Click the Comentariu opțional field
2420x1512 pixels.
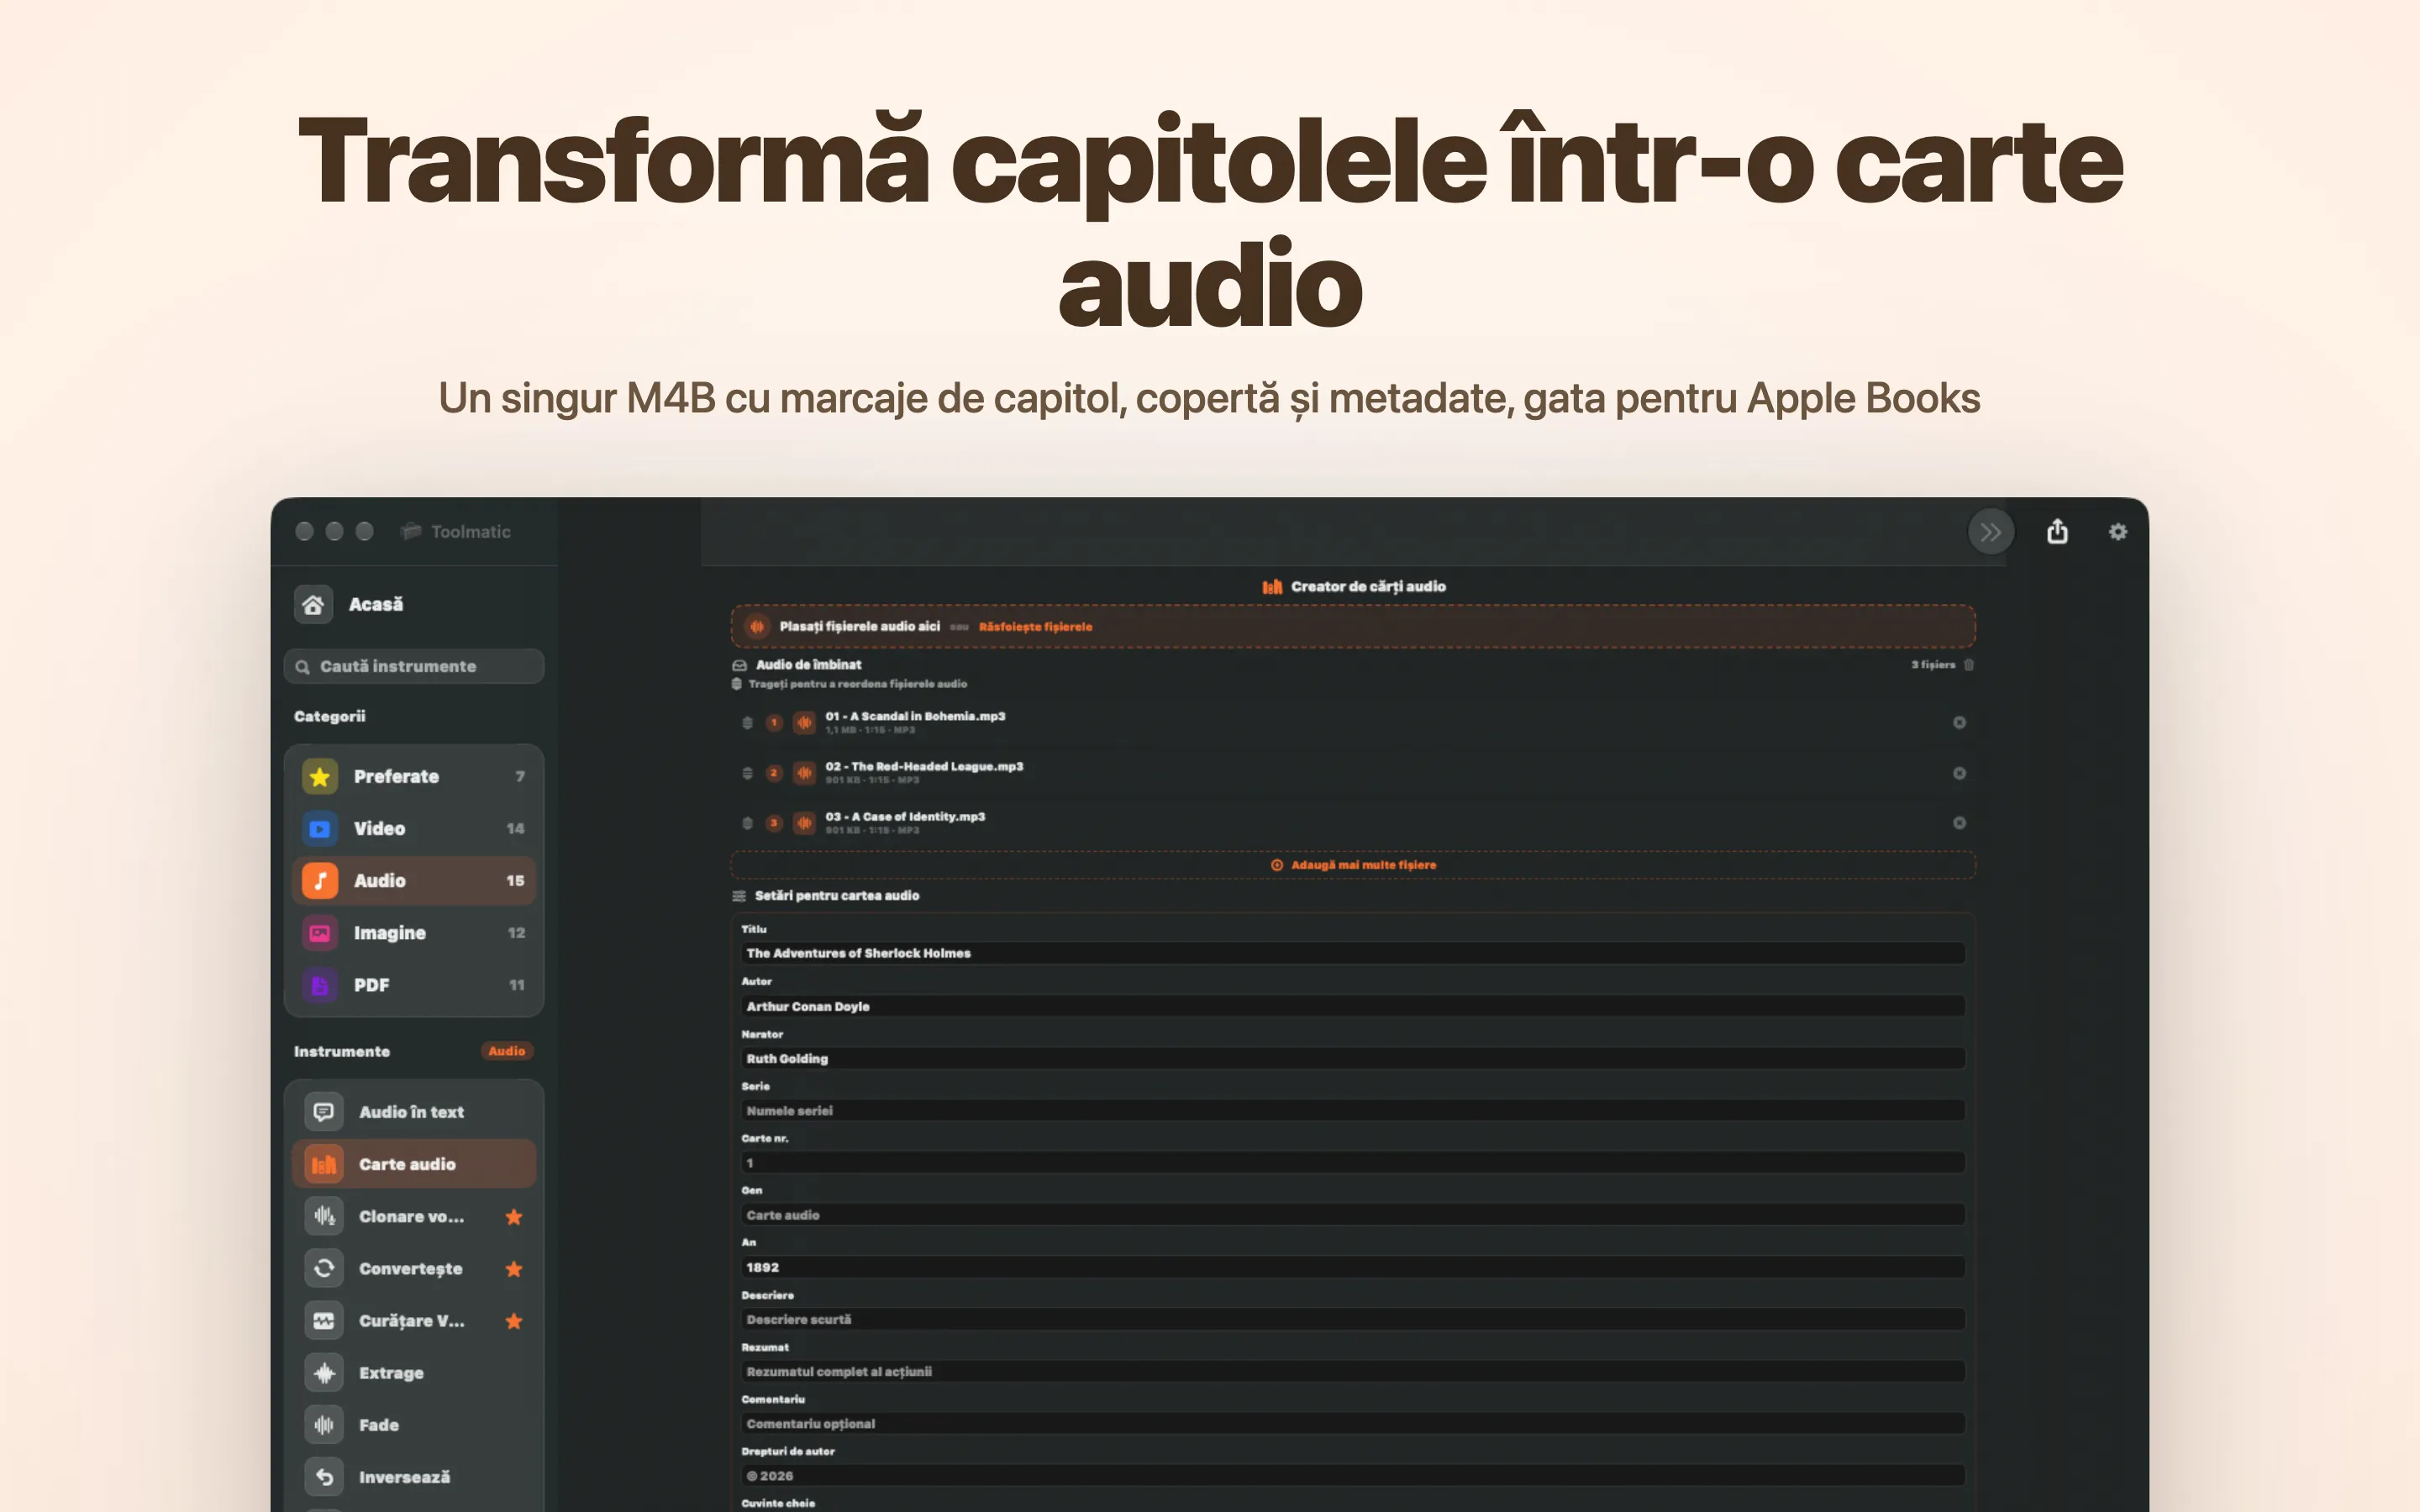pyautogui.click(x=1353, y=1423)
